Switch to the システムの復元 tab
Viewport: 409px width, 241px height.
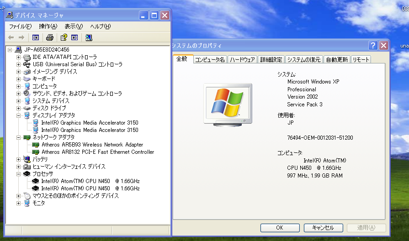[x=304, y=60]
